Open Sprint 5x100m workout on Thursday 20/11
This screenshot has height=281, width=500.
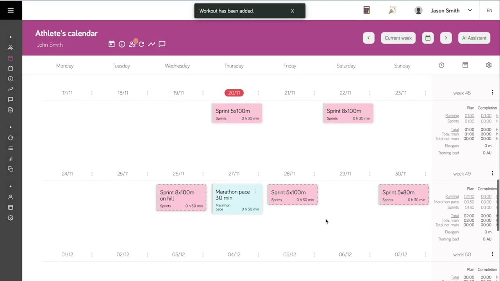[237, 113]
